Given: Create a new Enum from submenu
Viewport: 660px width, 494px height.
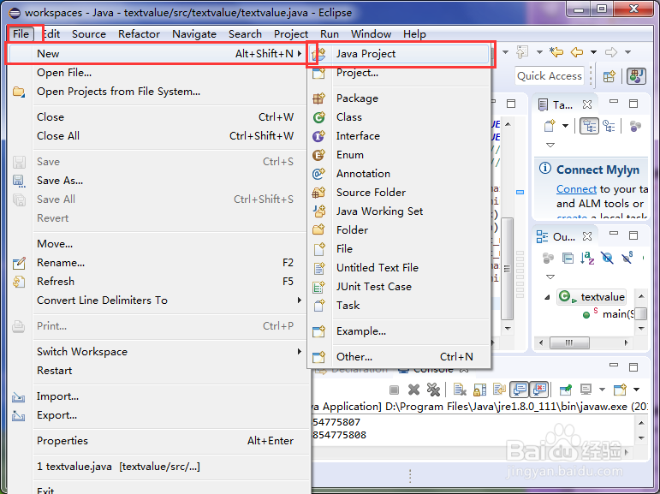Looking at the screenshot, I should tap(399, 155).
